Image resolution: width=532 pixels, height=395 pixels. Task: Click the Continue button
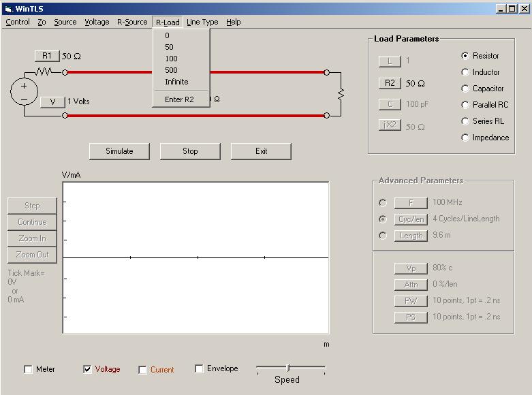(32, 222)
